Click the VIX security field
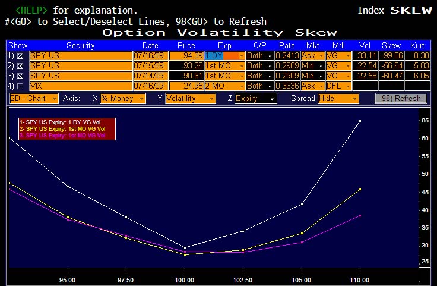 [81, 86]
